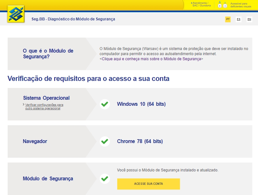The height and width of the screenshot is (195, 258).
Task: Click the ACESSE SUA CONTA button
Action: coord(148,184)
